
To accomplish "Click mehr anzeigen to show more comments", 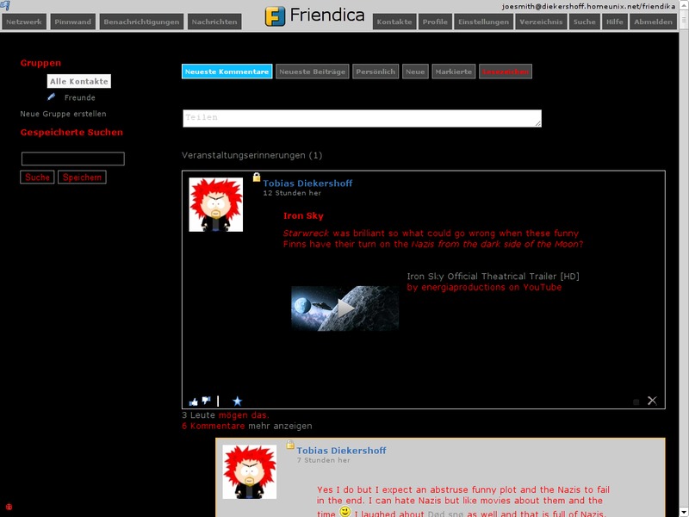I will tap(281, 426).
